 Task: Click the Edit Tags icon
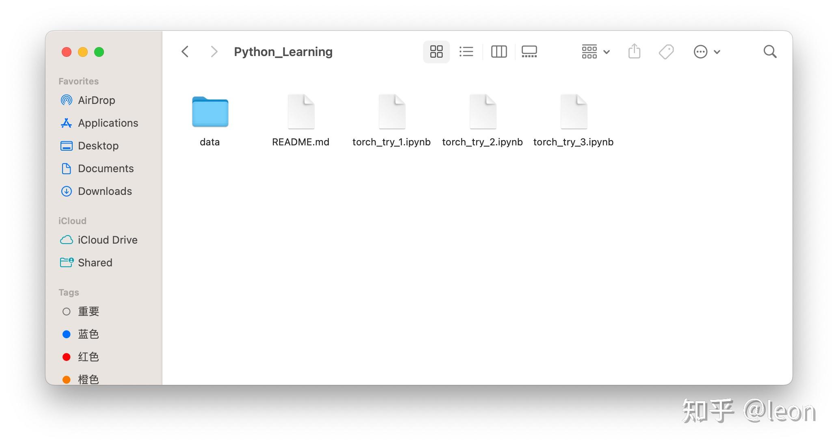point(666,52)
